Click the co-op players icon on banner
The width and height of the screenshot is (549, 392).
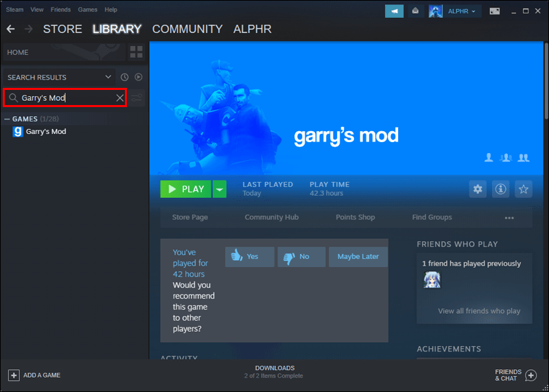(x=506, y=158)
